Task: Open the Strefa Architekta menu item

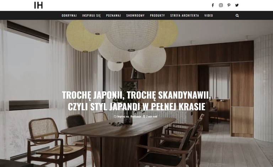Action: pyautogui.click(x=184, y=16)
